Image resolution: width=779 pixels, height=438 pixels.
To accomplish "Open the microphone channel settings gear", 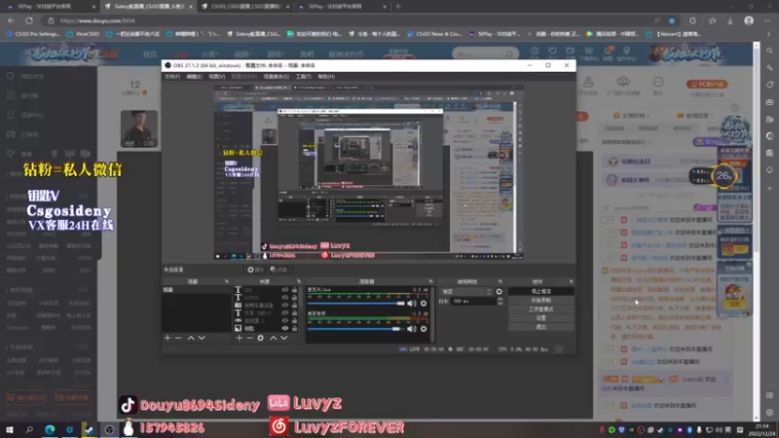I will (x=424, y=303).
